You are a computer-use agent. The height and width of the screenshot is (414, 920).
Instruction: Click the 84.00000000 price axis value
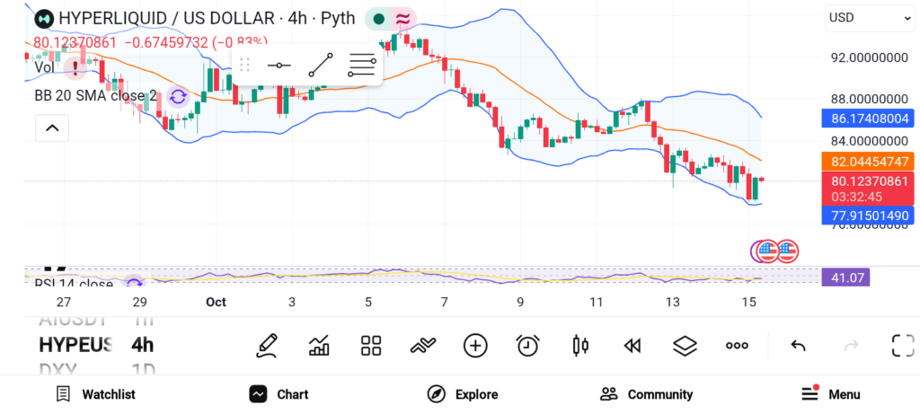pyautogui.click(x=869, y=141)
